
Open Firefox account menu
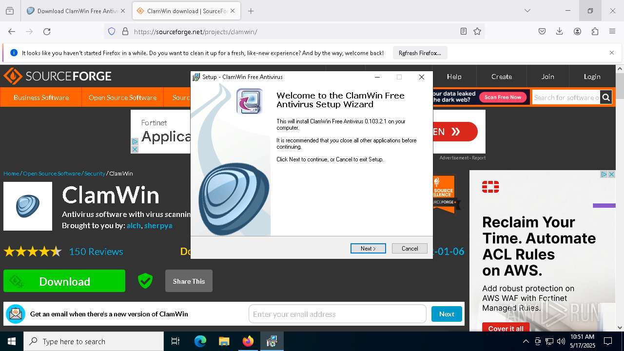point(577,31)
